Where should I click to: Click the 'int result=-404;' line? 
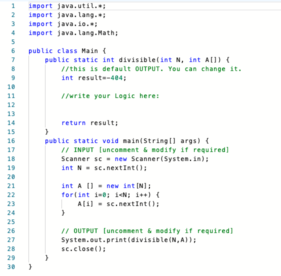coord(94,78)
